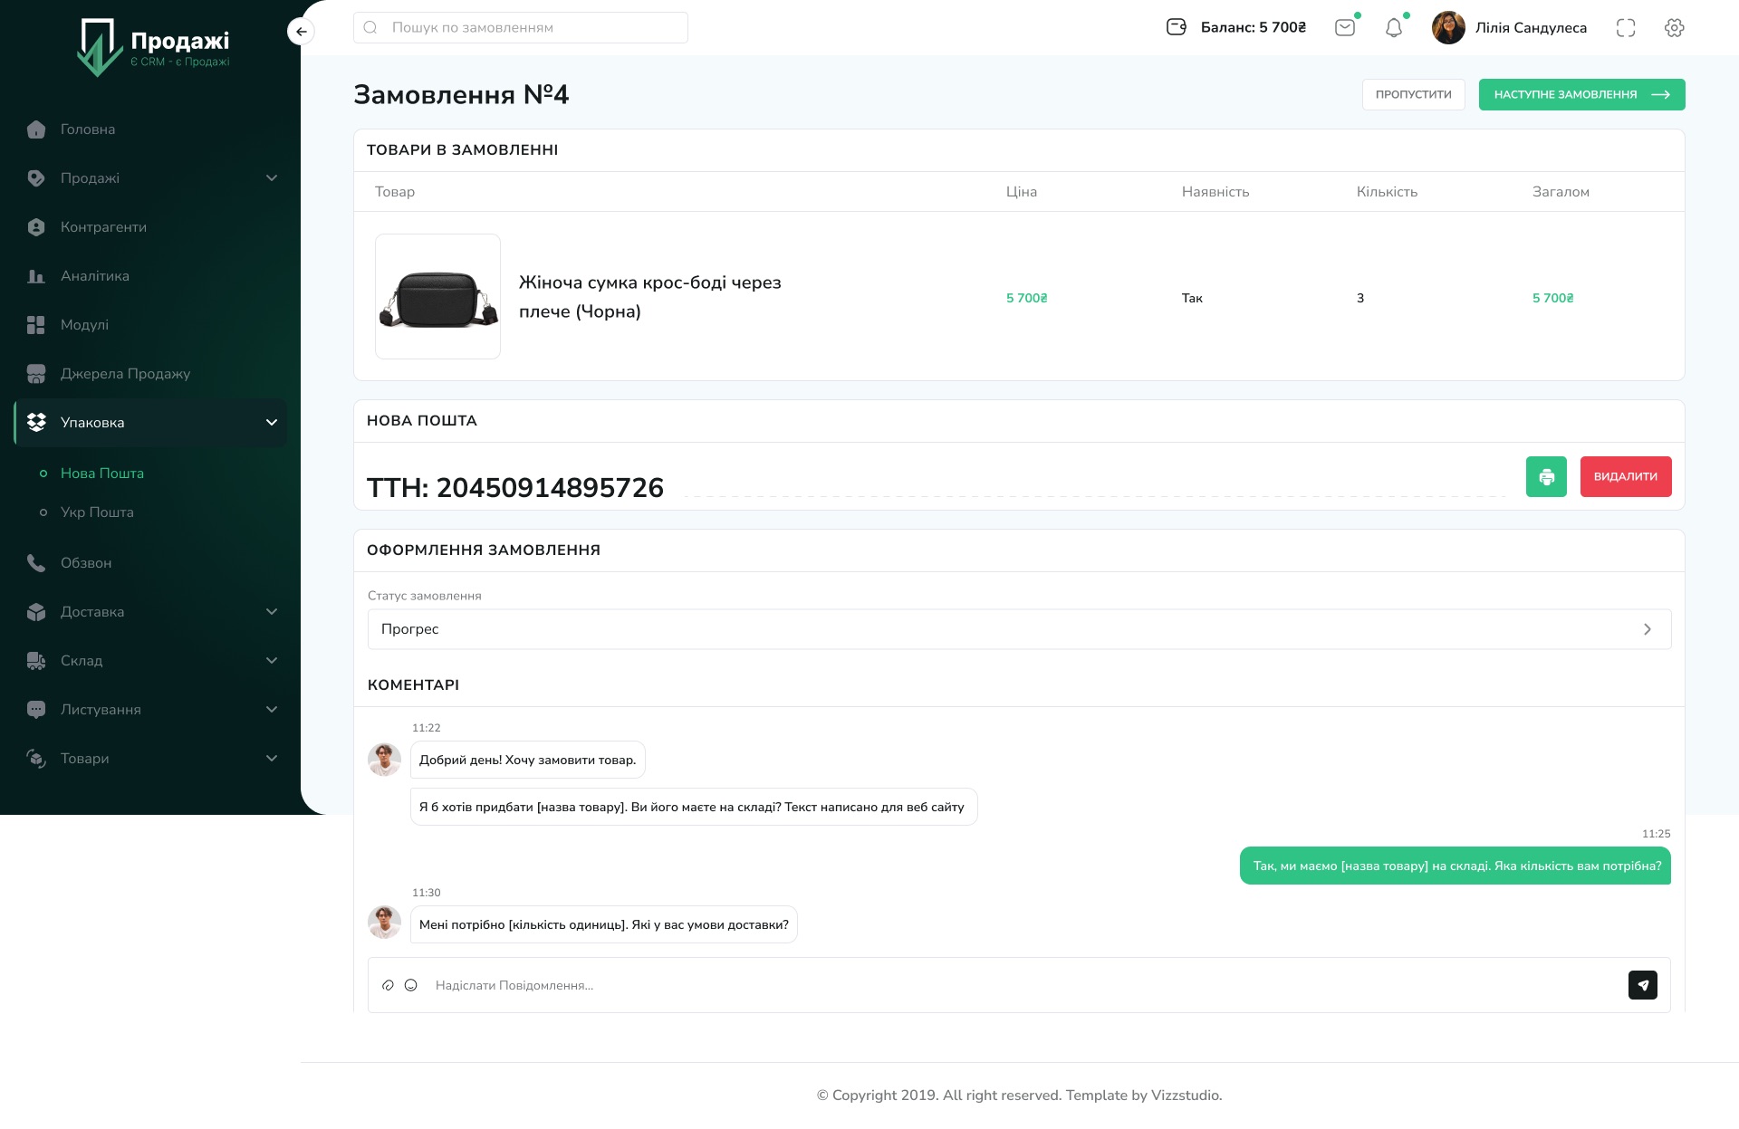Click the Ціна column header
1739x1129 pixels.
(x=1022, y=192)
